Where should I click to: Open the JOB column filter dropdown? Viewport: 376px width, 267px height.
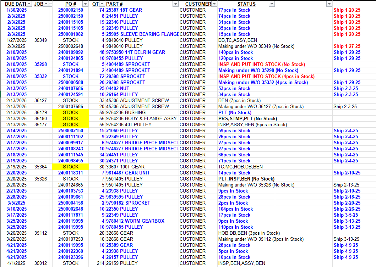click(x=46, y=4)
